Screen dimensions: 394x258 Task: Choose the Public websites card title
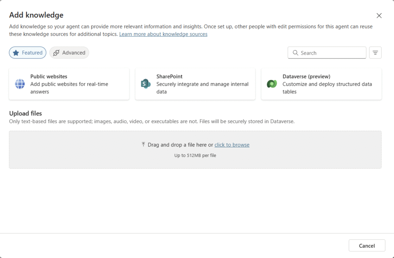[x=49, y=77]
